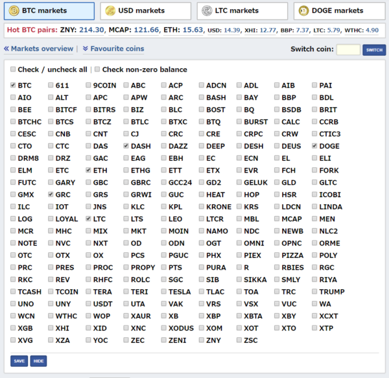Check the PAI coin checkbox
The width and height of the screenshot is (389, 378).
click(x=314, y=85)
